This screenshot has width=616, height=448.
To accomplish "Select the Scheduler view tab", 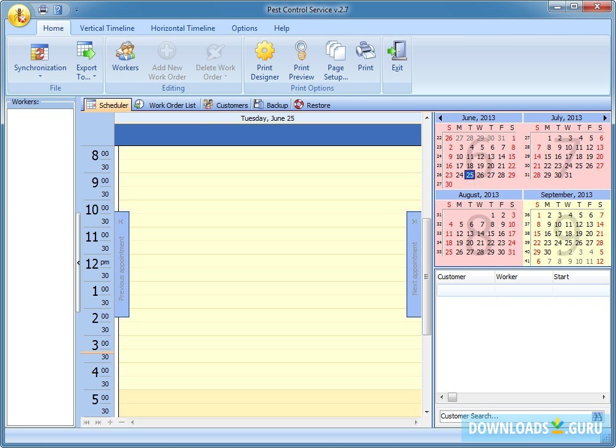I will pos(108,105).
